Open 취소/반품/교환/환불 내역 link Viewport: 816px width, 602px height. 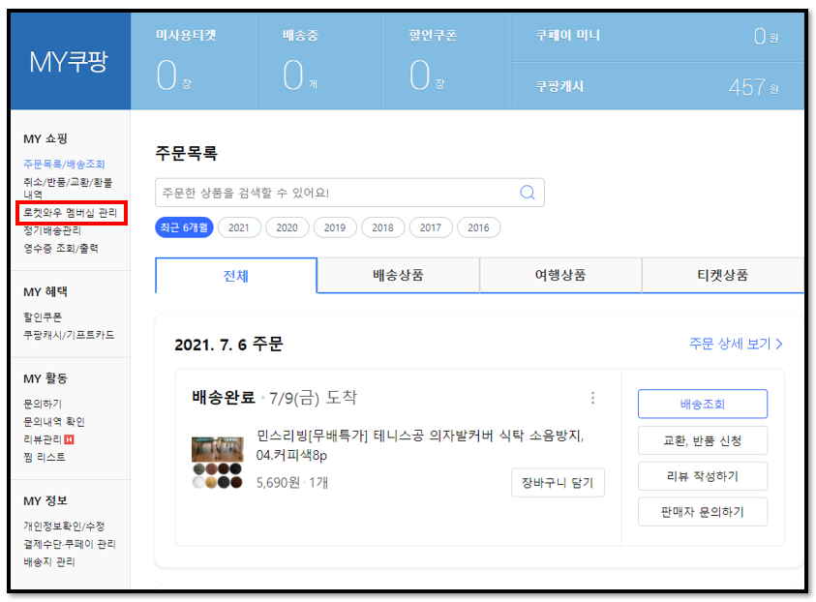[68, 188]
